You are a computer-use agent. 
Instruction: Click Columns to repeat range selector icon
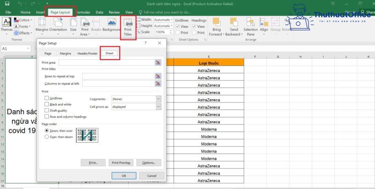[158, 84]
